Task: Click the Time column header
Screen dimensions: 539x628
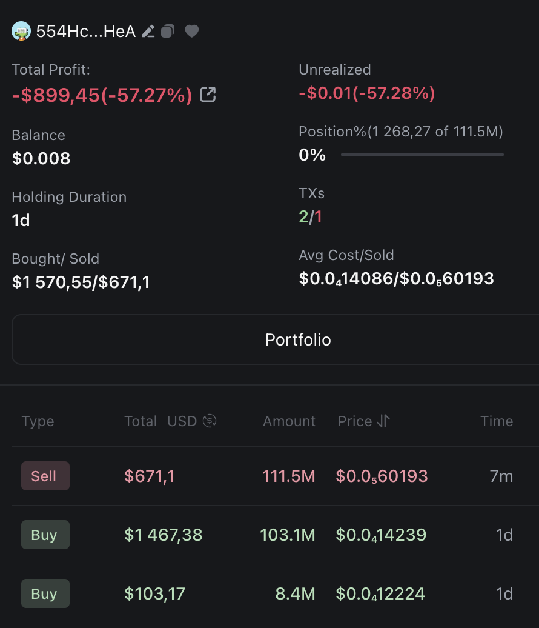Action: (496, 421)
